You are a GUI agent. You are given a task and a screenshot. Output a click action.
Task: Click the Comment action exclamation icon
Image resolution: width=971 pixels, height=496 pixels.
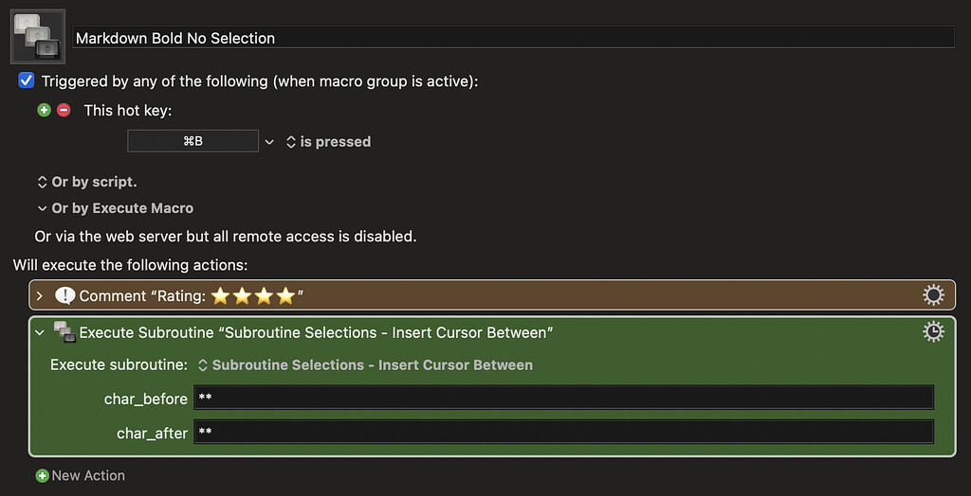pos(65,295)
